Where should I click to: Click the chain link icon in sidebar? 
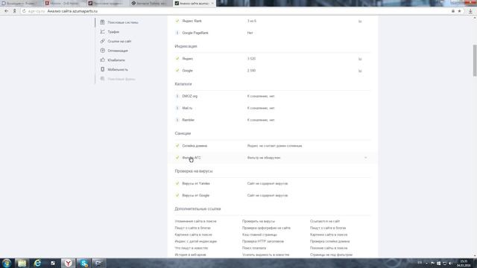click(103, 41)
